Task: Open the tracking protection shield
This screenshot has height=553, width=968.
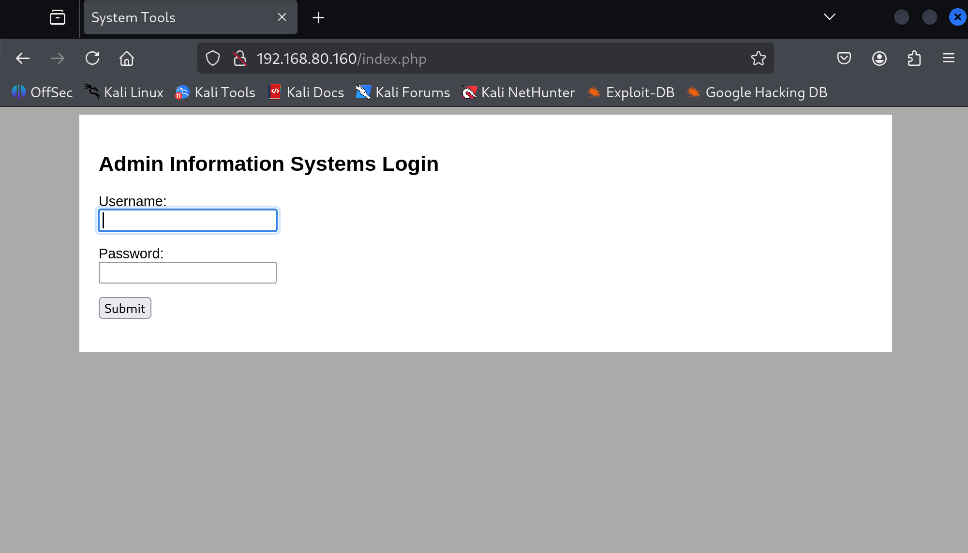Action: point(213,59)
